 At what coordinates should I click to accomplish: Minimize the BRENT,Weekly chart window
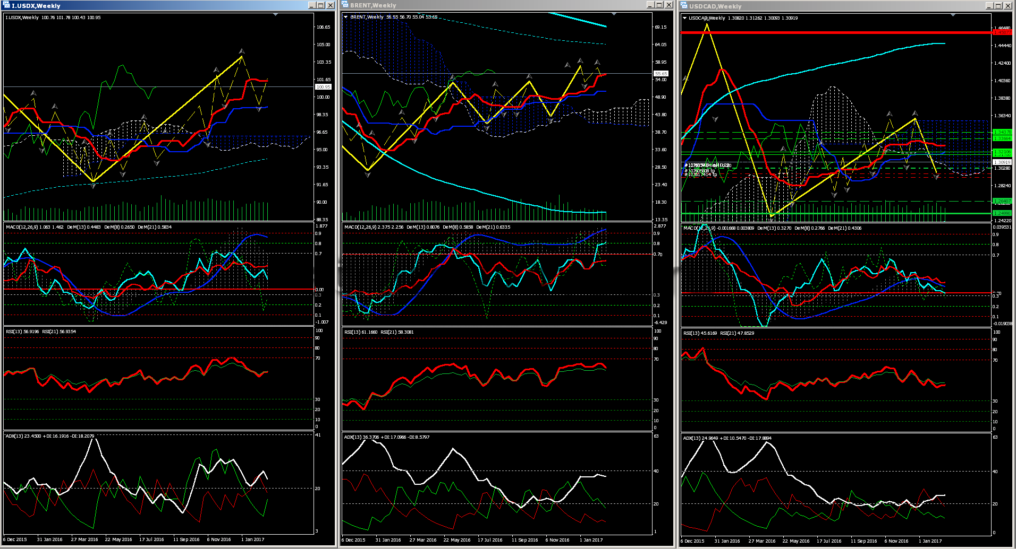point(650,5)
